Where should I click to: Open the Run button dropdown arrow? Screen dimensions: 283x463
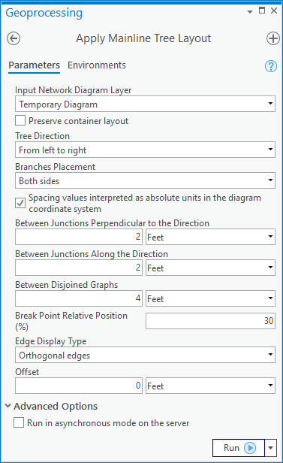tap(271, 448)
